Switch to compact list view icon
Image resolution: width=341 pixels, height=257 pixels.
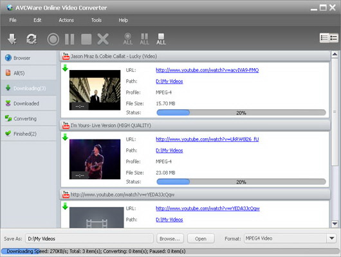[333, 38]
